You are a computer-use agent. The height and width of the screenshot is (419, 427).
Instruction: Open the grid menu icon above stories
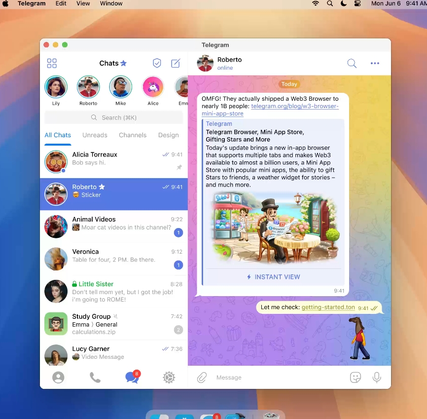pos(52,63)
